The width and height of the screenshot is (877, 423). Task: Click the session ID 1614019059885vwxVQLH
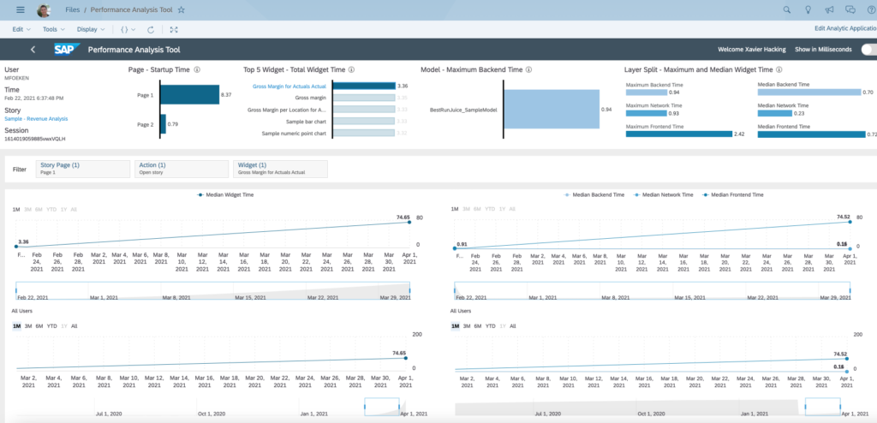[x=36, y=138]
